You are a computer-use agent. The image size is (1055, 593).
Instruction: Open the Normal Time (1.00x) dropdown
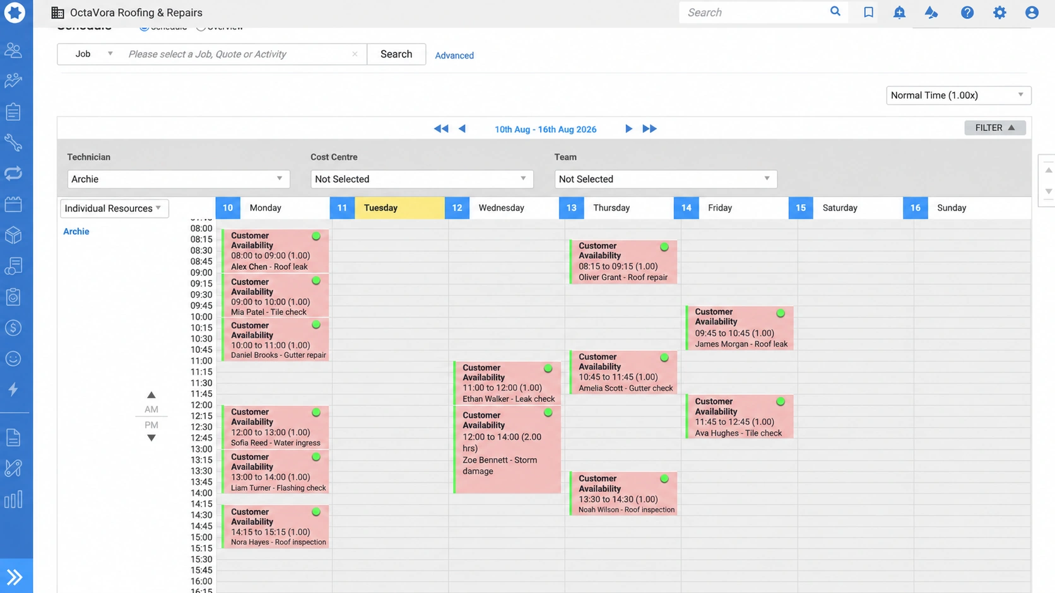pos(958,95)
